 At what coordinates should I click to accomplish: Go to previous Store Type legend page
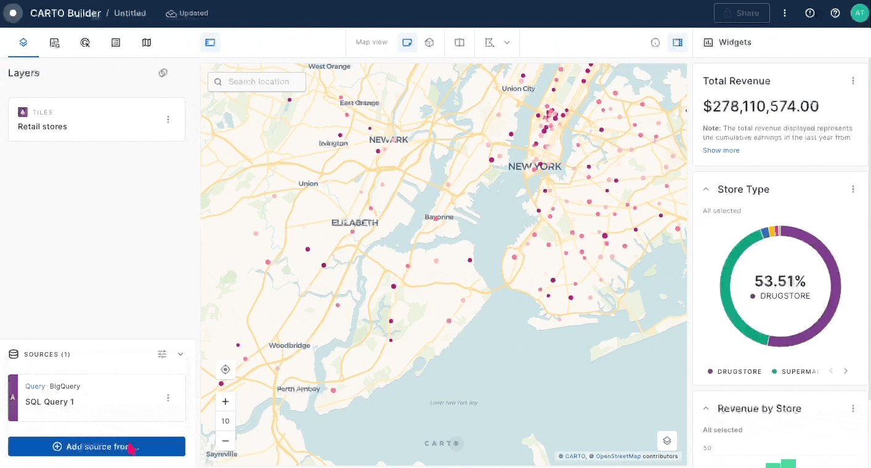point(831,371)
